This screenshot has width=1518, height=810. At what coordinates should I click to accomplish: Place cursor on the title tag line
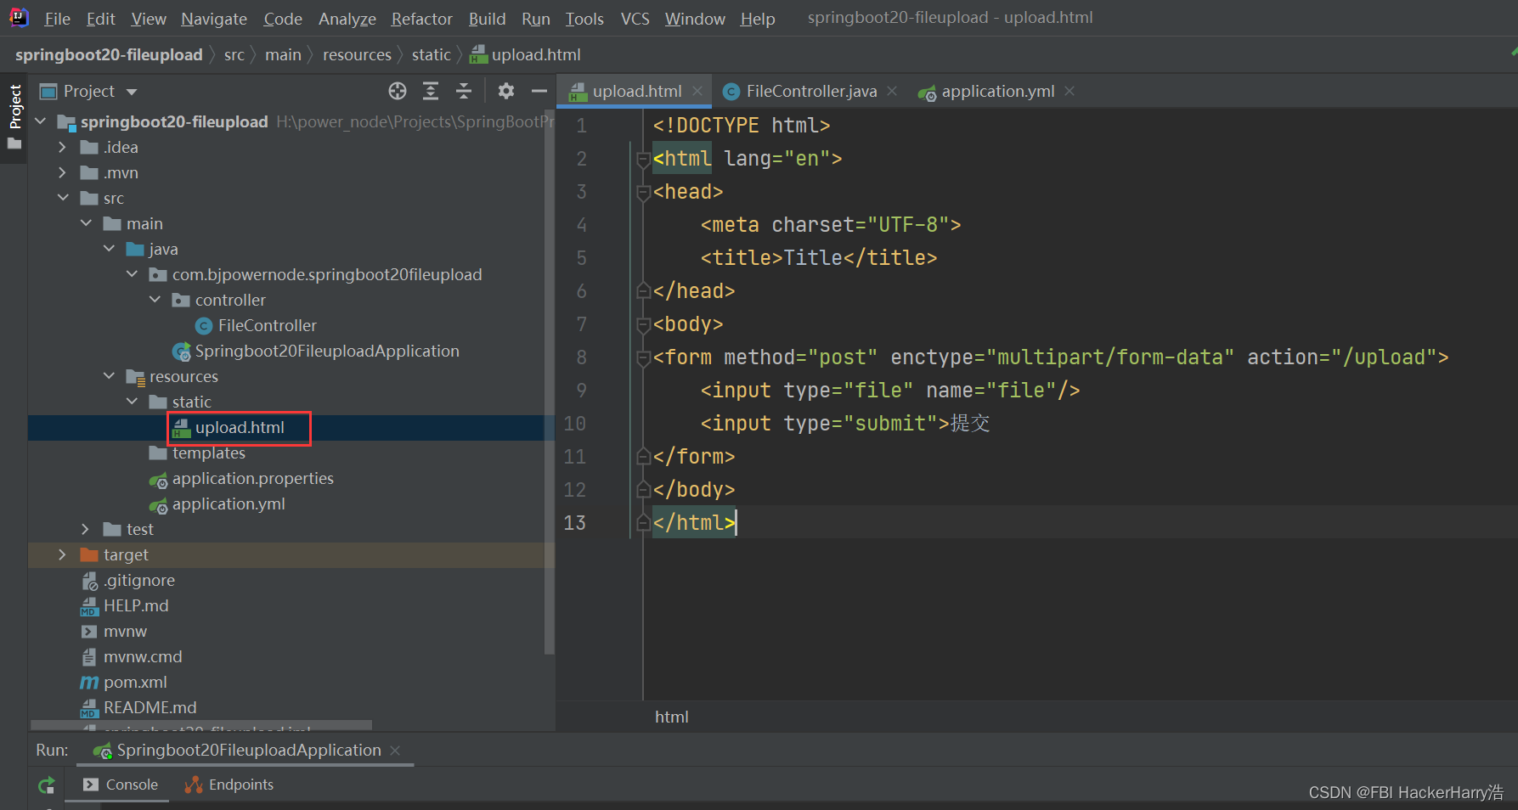(x=819, y=258)
